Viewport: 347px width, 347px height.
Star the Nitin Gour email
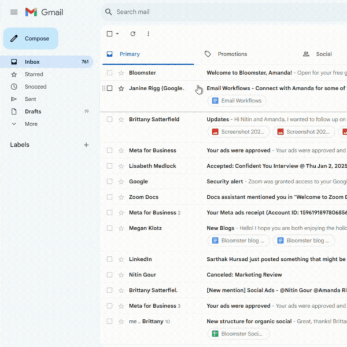pos(121,275)
